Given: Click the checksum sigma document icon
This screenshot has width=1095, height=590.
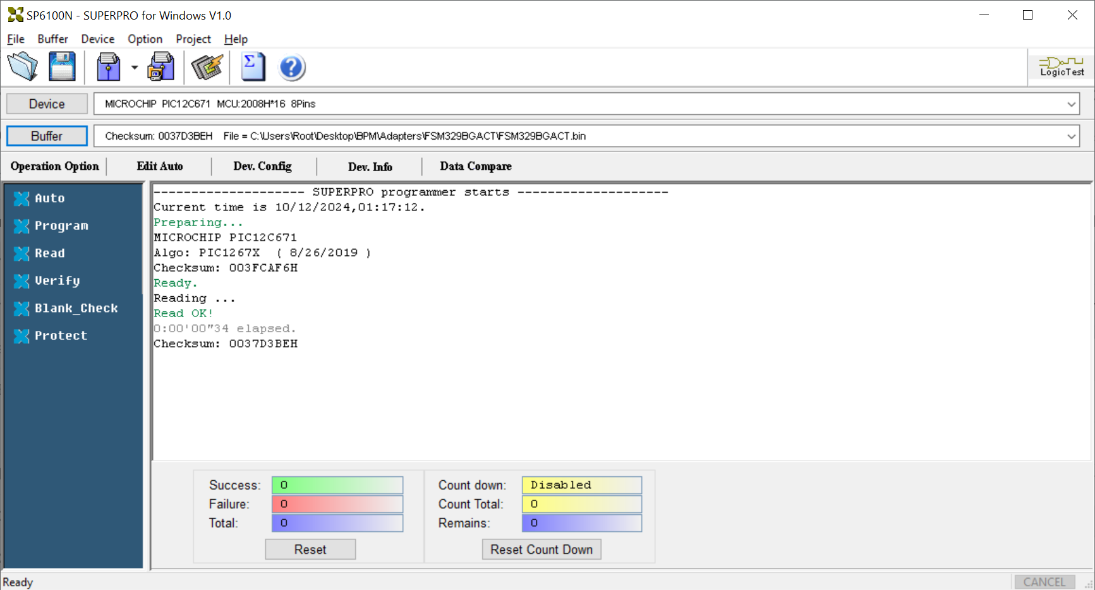Looking at the screenshot, I should (x=253, y=67).
